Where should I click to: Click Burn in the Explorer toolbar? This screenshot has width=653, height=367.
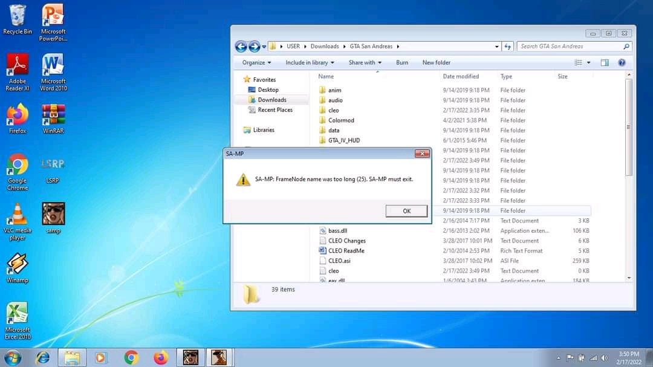402,62
